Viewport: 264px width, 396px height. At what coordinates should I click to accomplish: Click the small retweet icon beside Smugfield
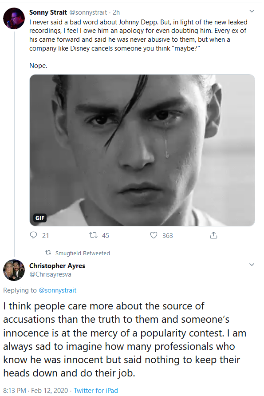(x=48, y=253)
